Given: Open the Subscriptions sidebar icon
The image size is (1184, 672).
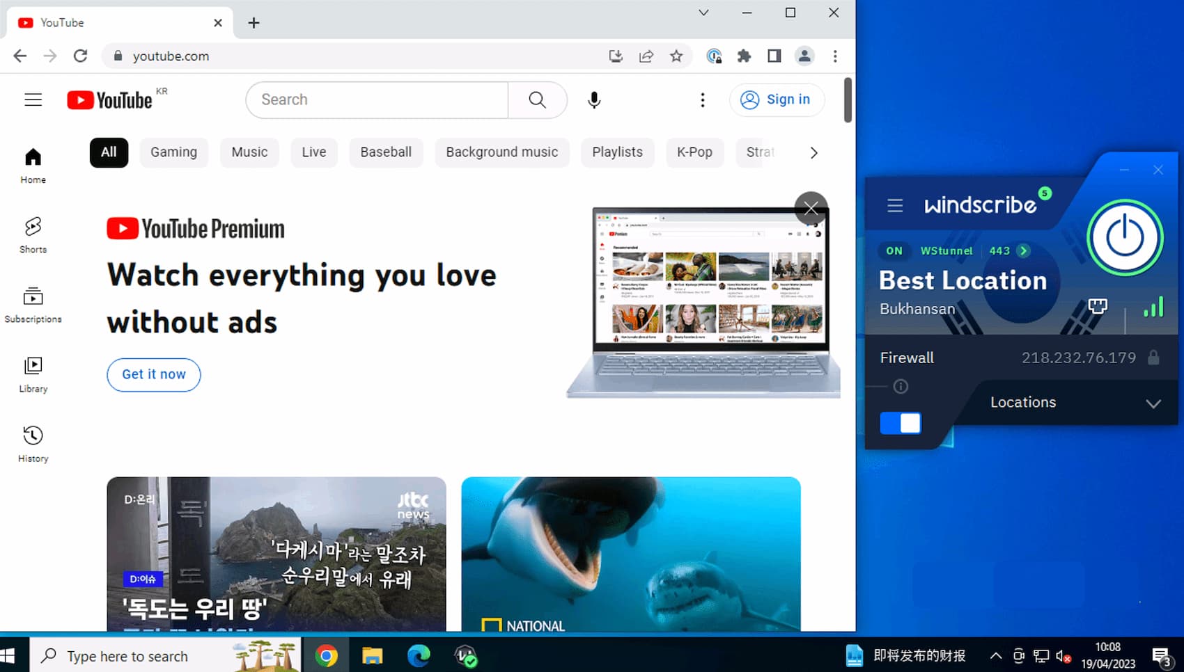Looking at the screenshot, I should tap(33, 305).
